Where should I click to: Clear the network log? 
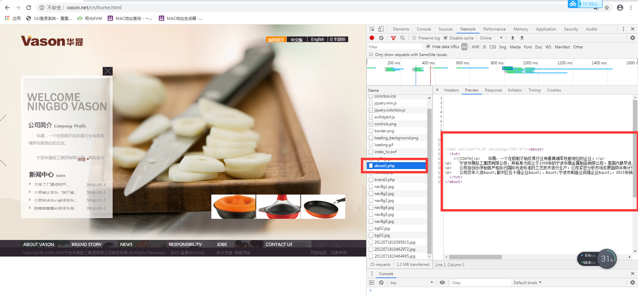[381, 38]
